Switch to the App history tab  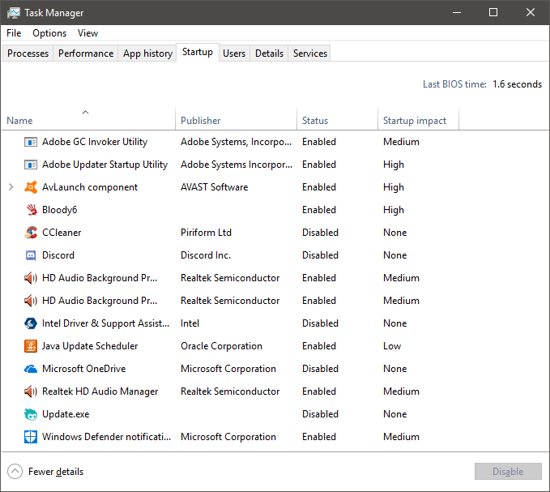(x=147, y=53)
